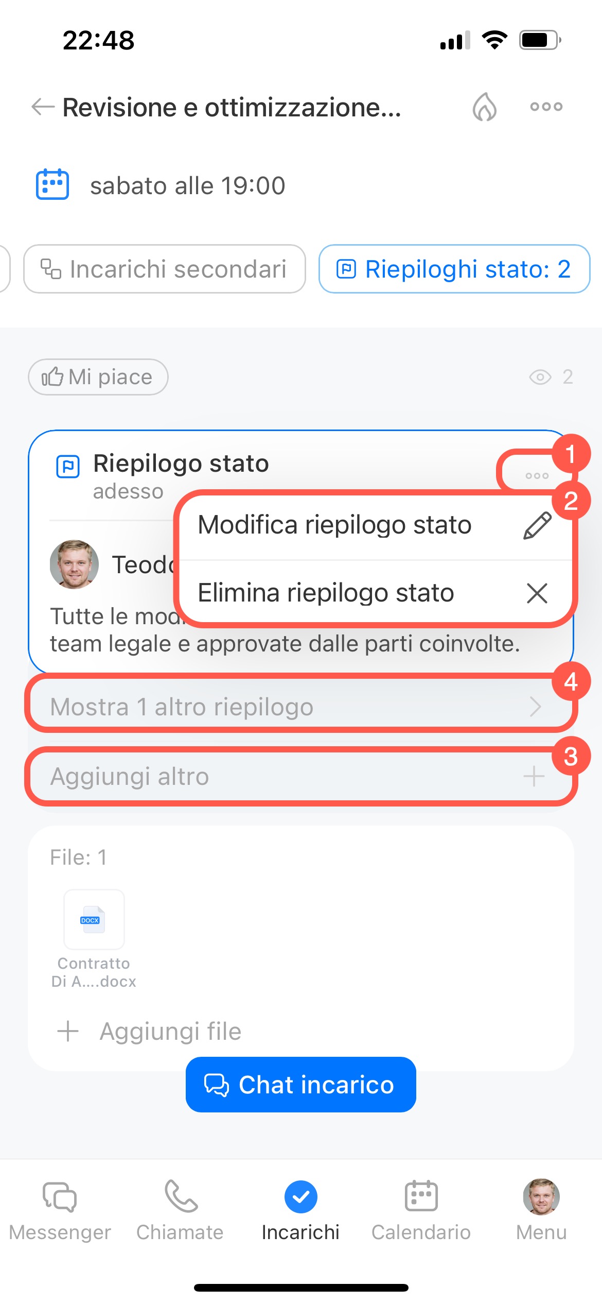Screen dimensions: 602x1304
Task: Toggle the Mi piace like button
Action: click(98, 377)
